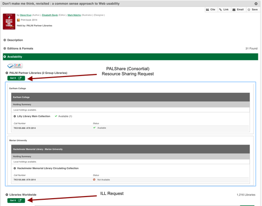This screenshot has height=206, width=262.
Task: Open the Elisabeth Bayle editor link
Action: click(50, 15)
